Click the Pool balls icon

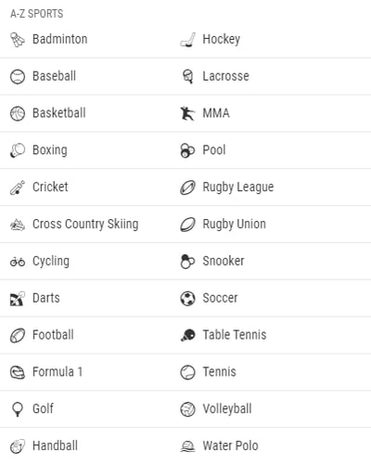tap(187, 150)
